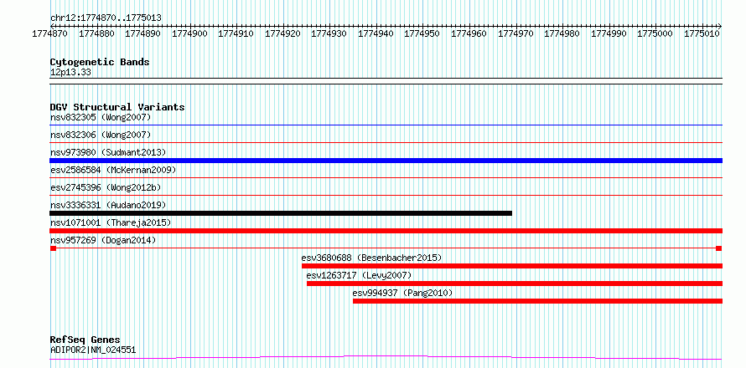Open the 12p13.33 band label

(x=70, y=73)
